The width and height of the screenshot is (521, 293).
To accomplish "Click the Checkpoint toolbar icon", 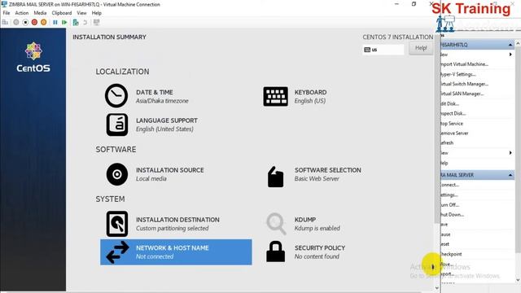I will (x=76, y=22).
